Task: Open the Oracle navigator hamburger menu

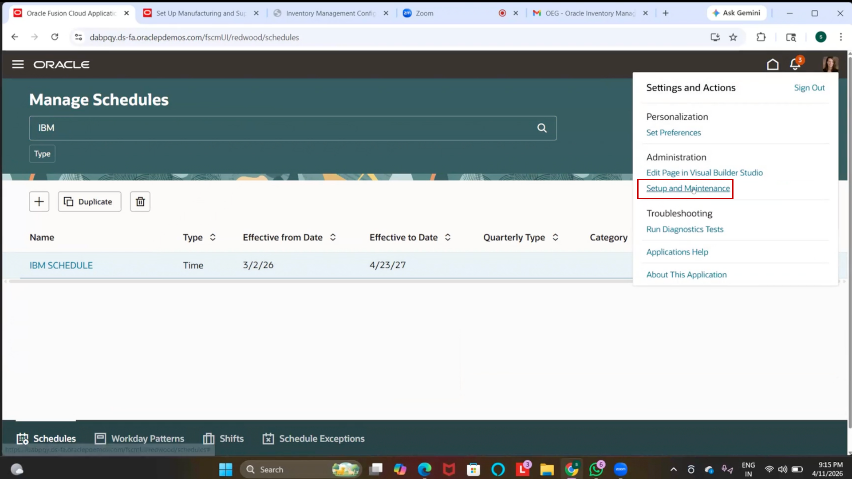Action: 18,64
